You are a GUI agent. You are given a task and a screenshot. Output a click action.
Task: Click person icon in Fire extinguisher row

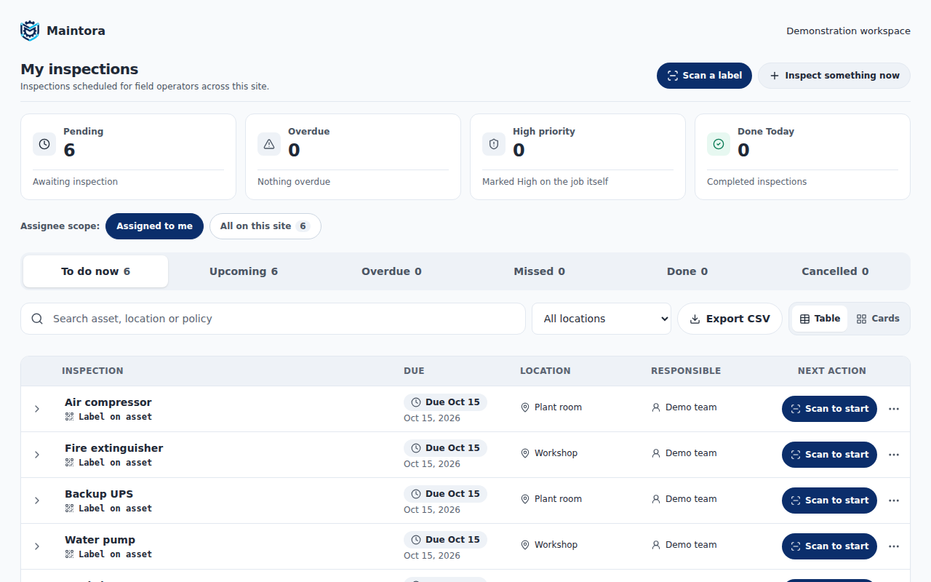[656, 453]
